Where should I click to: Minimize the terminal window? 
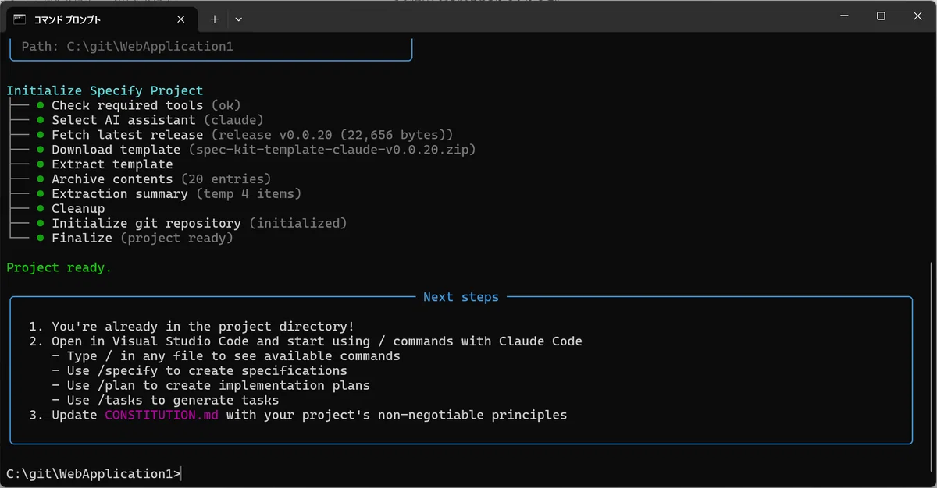[x=844, y=16]
